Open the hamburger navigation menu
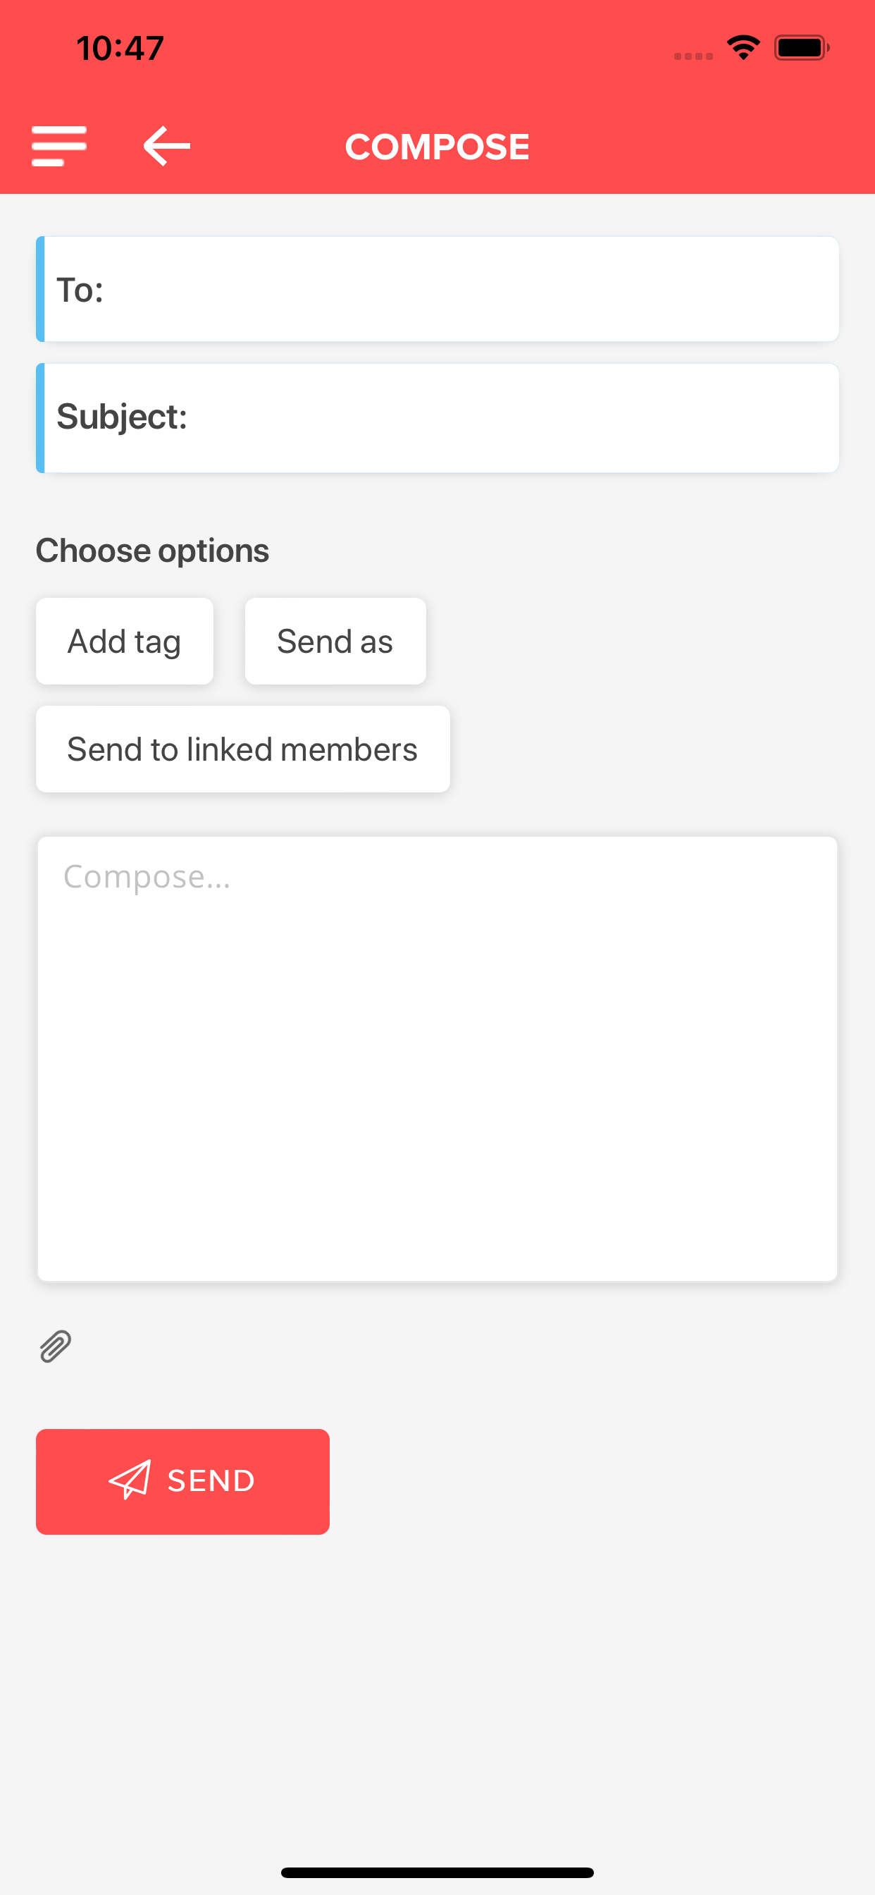 pos(58,146)
